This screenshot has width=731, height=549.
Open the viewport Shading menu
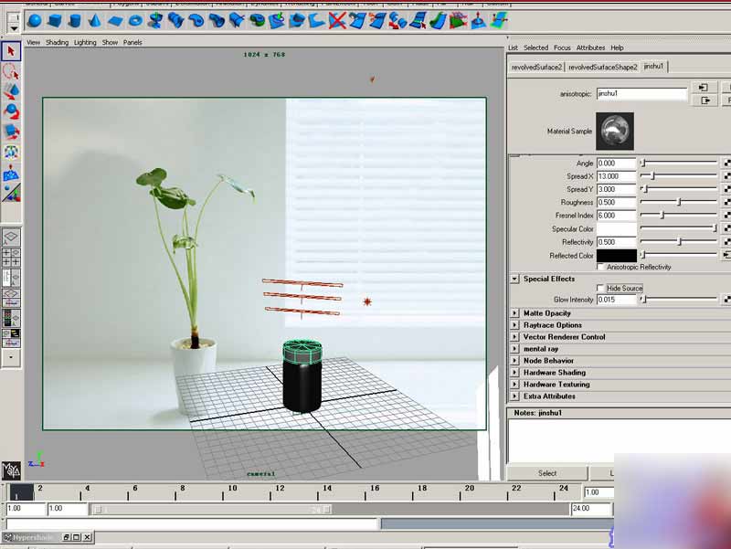coord(57,42)
